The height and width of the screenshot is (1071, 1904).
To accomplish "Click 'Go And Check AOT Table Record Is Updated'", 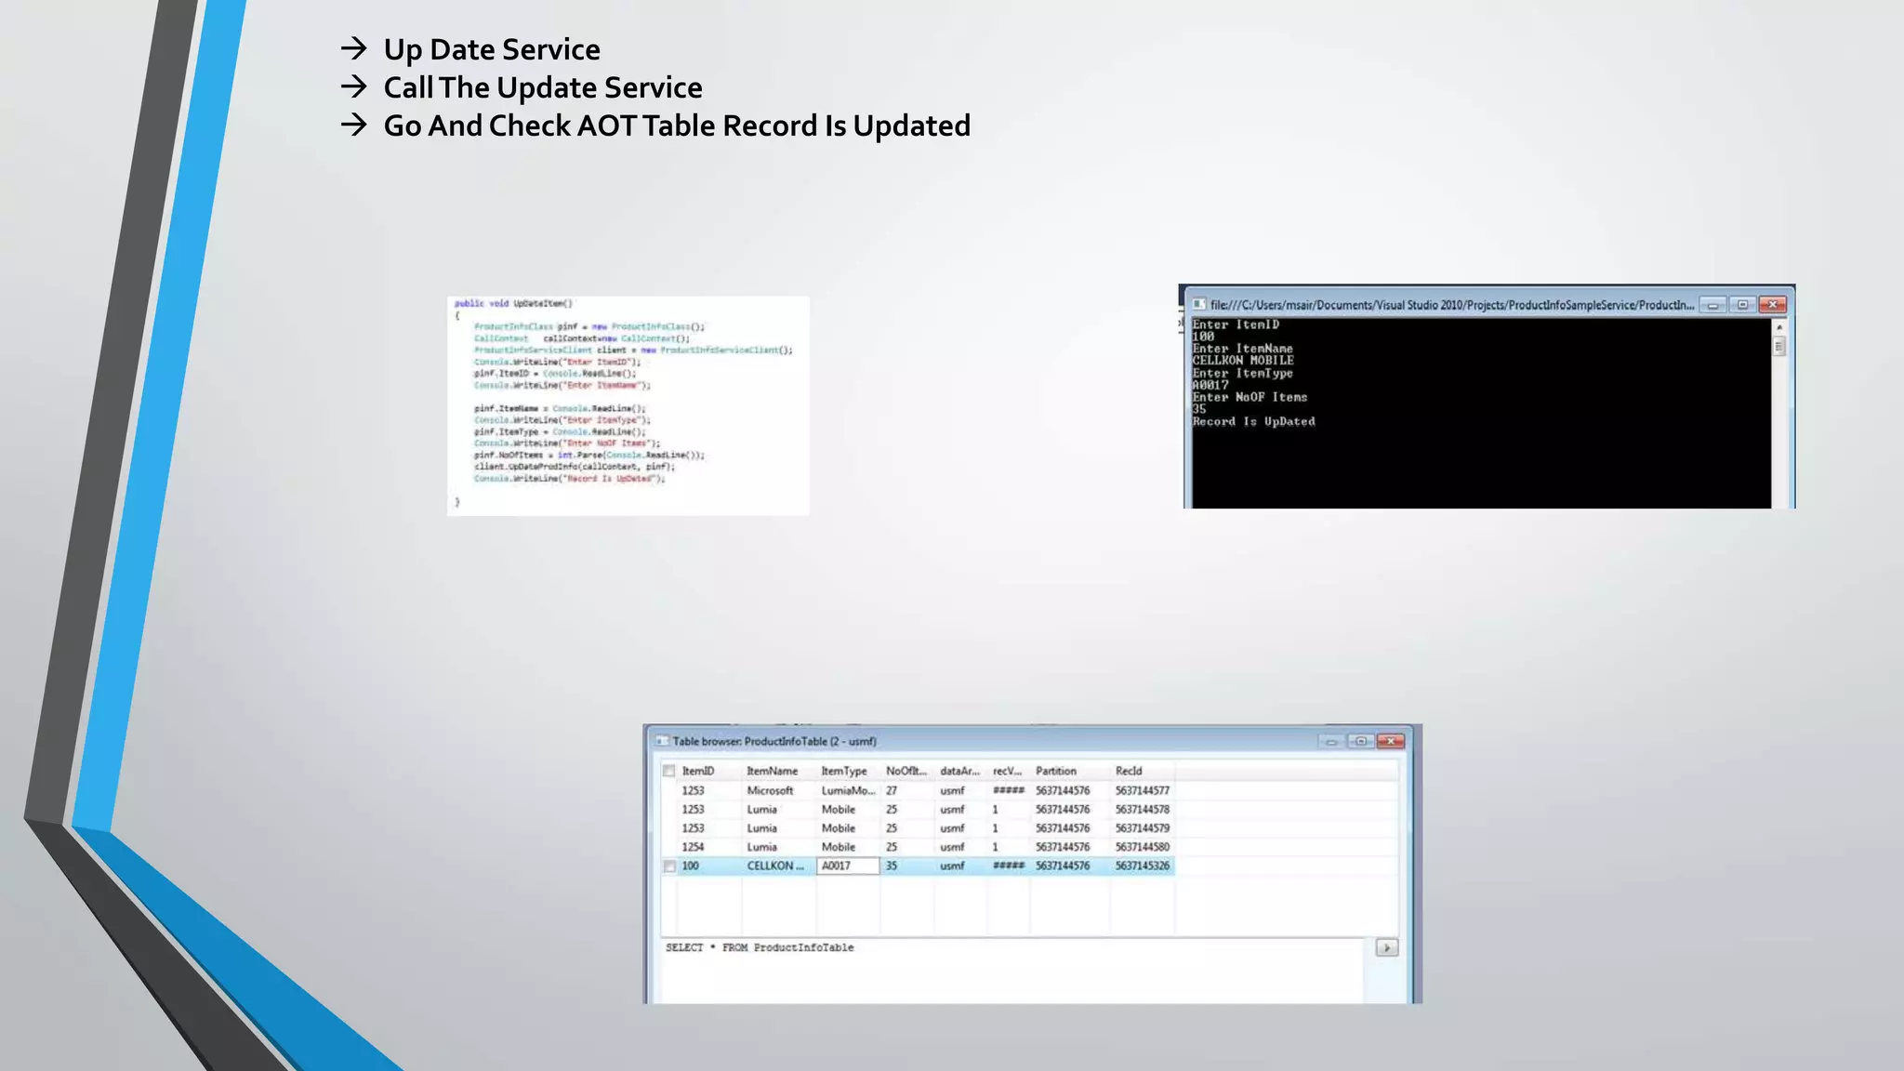I will pyautogui.click(x=677, y=126).
